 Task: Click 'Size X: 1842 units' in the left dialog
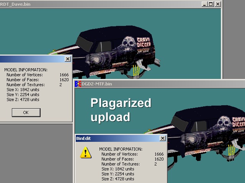pyautogui.click(x=23, y=90)
